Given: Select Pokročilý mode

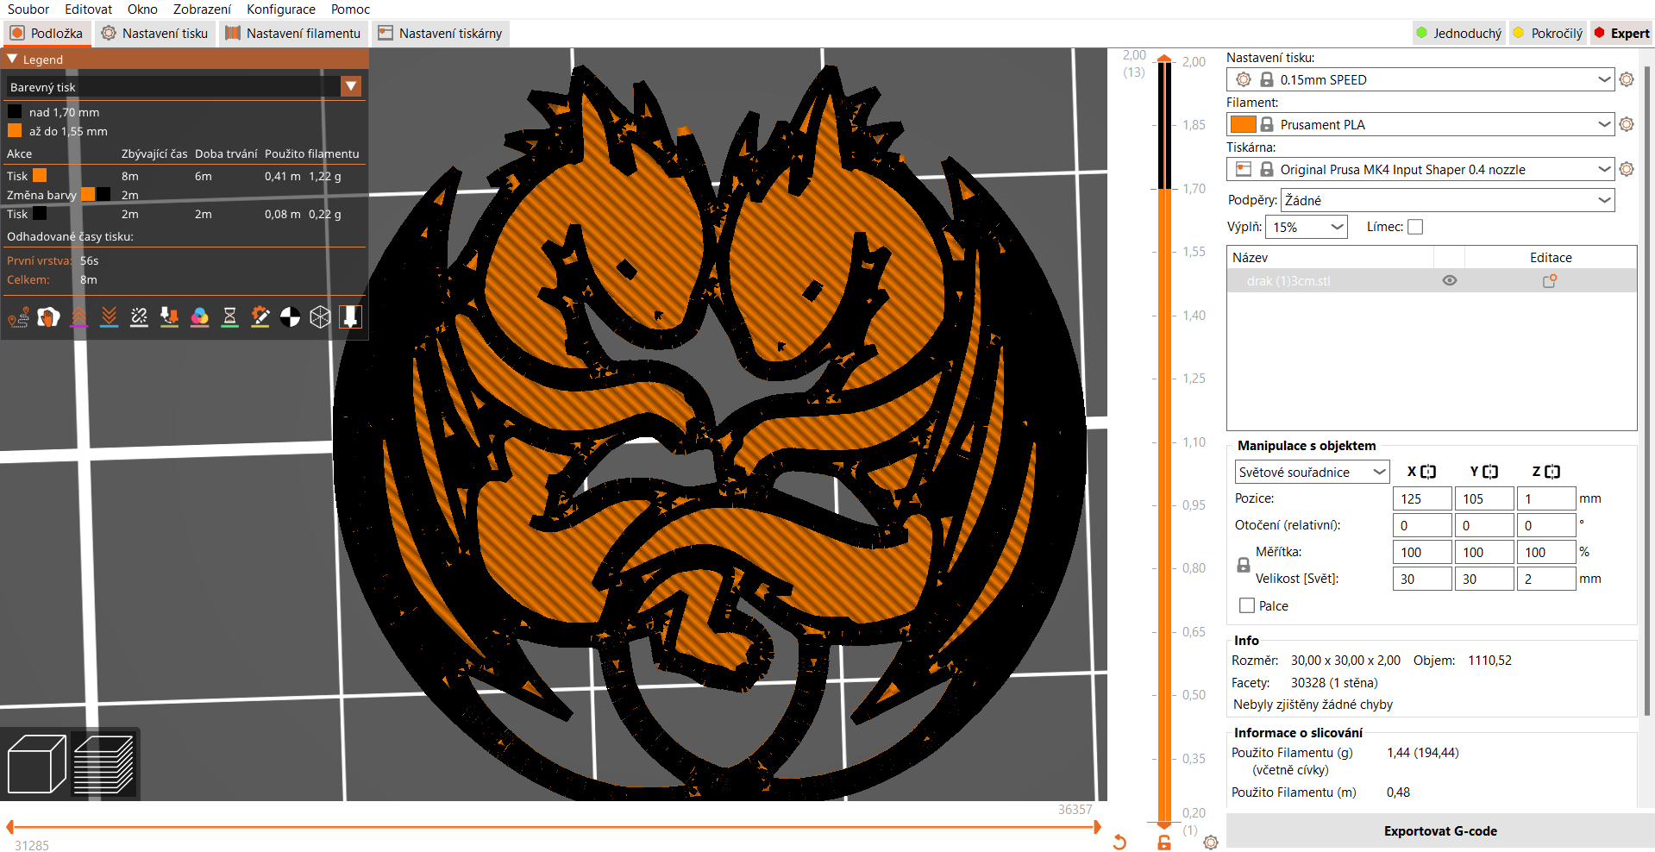Looking at the screenshot, I should (x=1549, y=34).
